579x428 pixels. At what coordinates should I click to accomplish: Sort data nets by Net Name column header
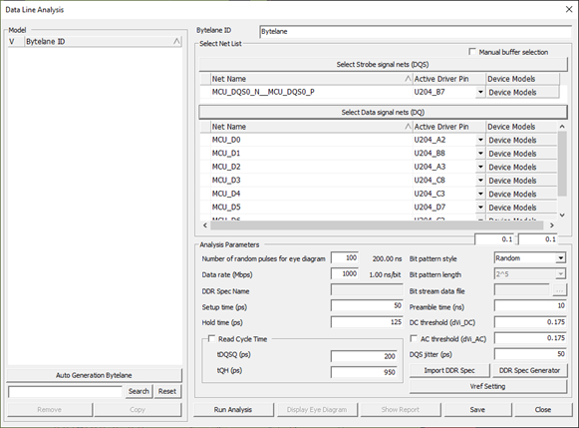click(311, 127)
